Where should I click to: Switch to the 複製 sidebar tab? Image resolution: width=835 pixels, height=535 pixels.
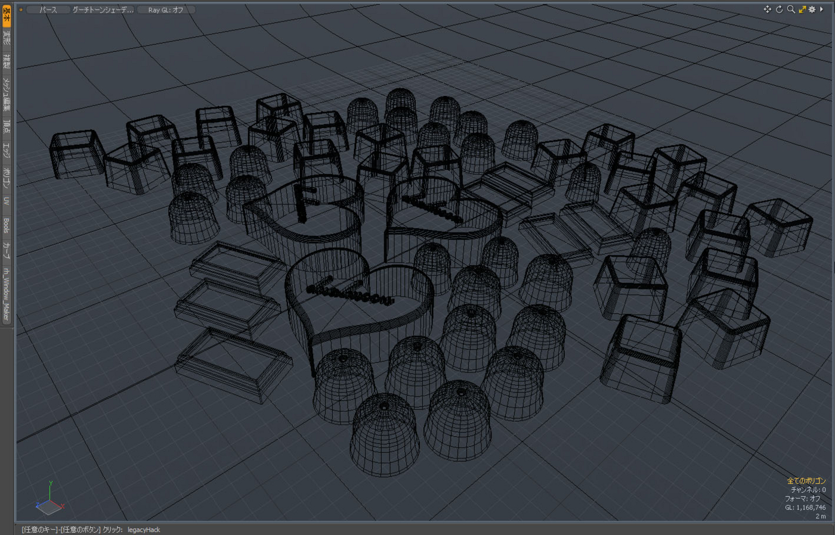coord(7,62)
